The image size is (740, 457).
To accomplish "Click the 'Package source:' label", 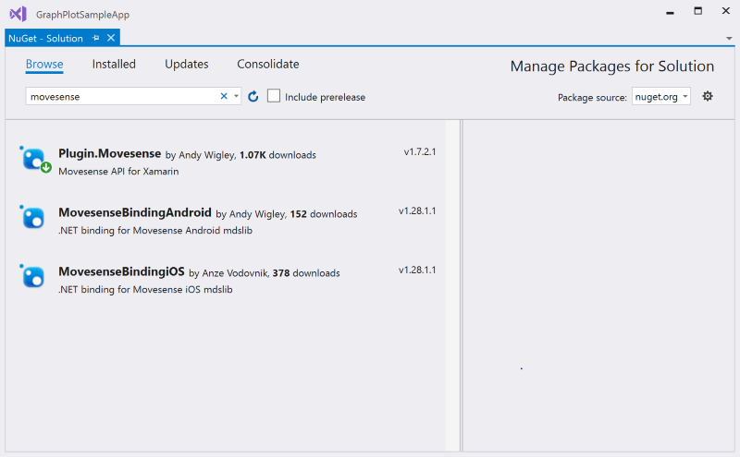I will pyautogui.click(x=592, y=97).
